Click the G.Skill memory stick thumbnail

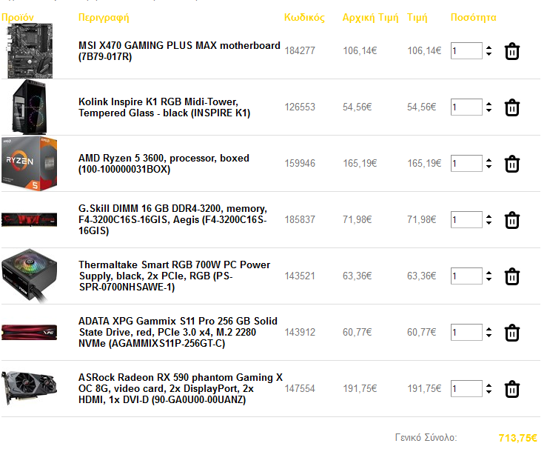click(30, 220)
